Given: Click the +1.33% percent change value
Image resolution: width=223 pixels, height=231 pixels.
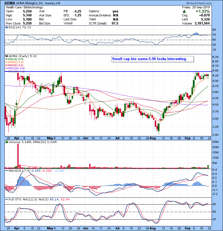Looking at the screenshot, I should coord(203,11).
